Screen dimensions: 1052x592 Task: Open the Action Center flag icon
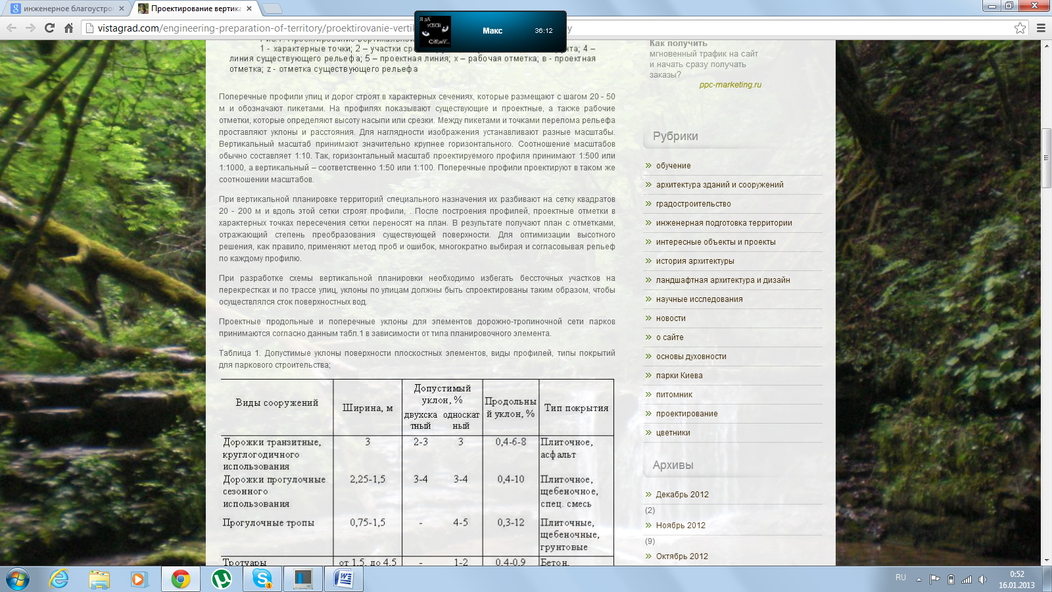click(934, 580)
